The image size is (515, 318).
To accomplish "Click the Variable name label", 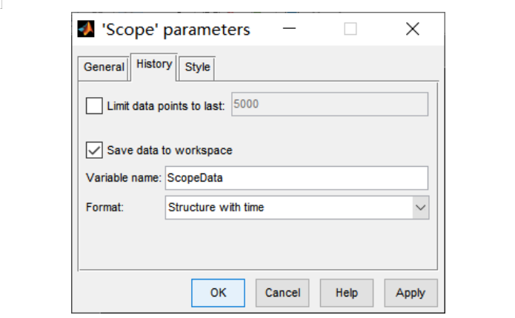I will (124, 178).
